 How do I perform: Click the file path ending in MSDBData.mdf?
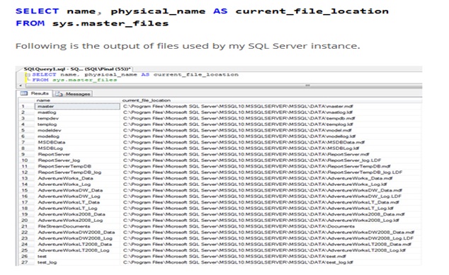[244, 142]
